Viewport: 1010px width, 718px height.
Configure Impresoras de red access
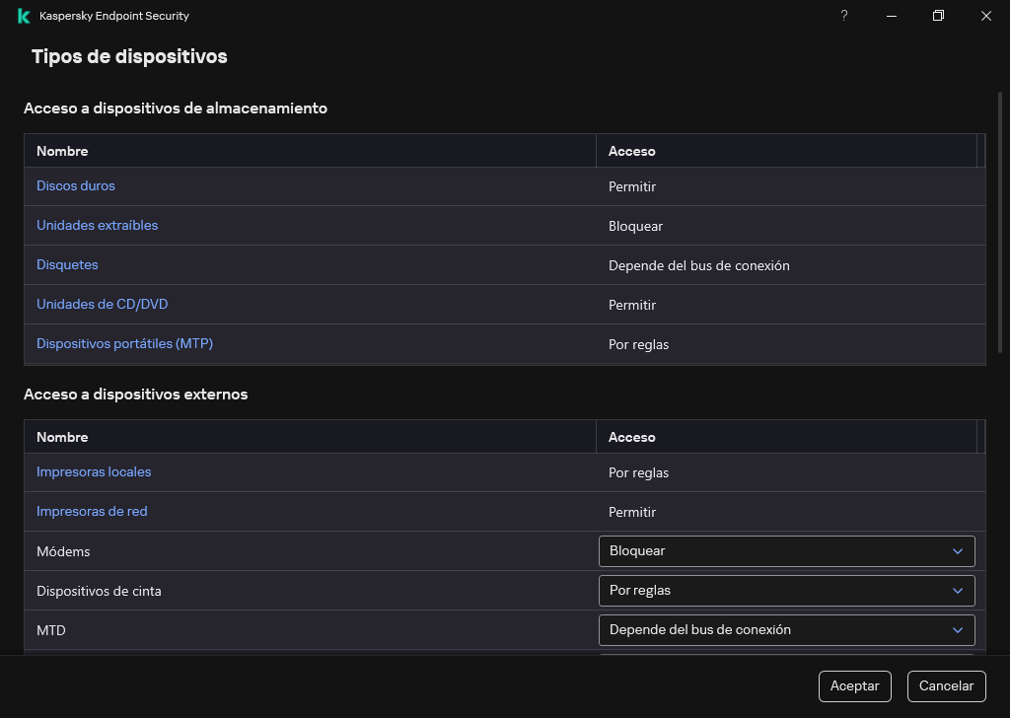[x=92, y=511]
